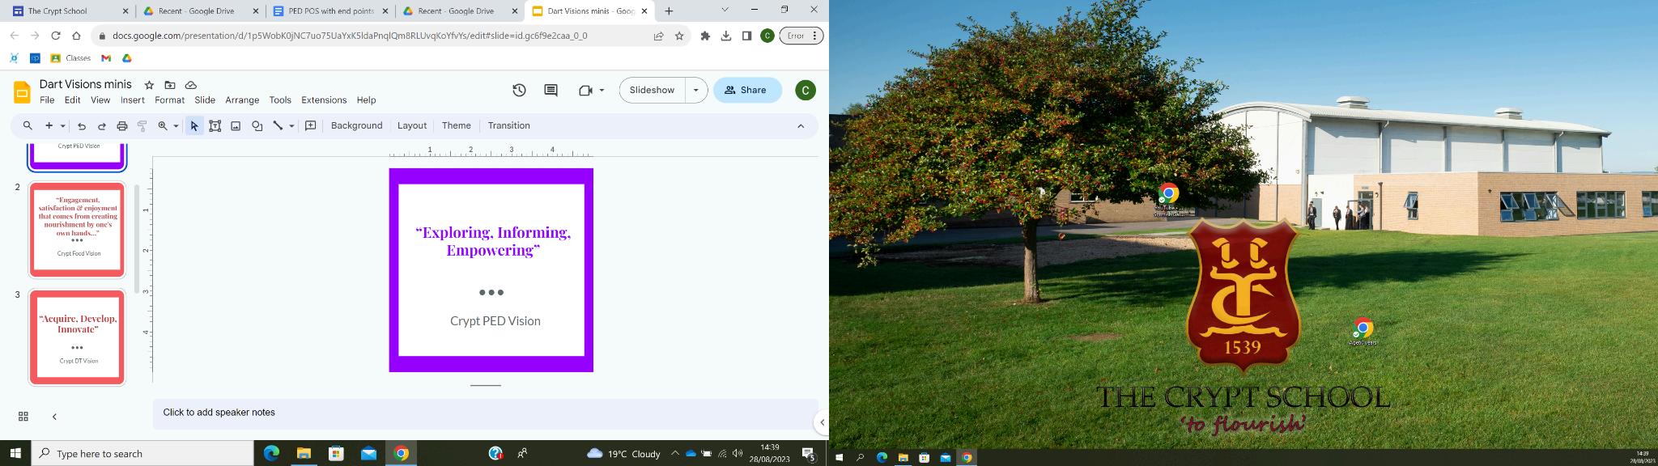Open the Tools menu

[280, 100]
